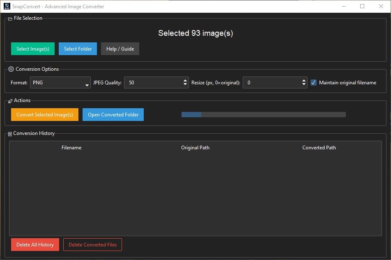Click the conversion progress bar

(x=262, y=114)
